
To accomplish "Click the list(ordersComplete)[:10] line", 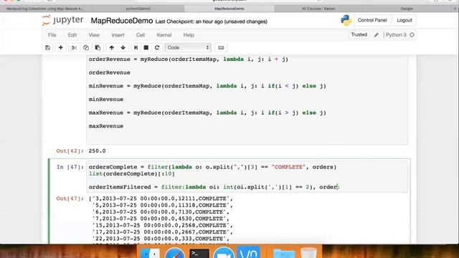I will [x=132, y=173].
